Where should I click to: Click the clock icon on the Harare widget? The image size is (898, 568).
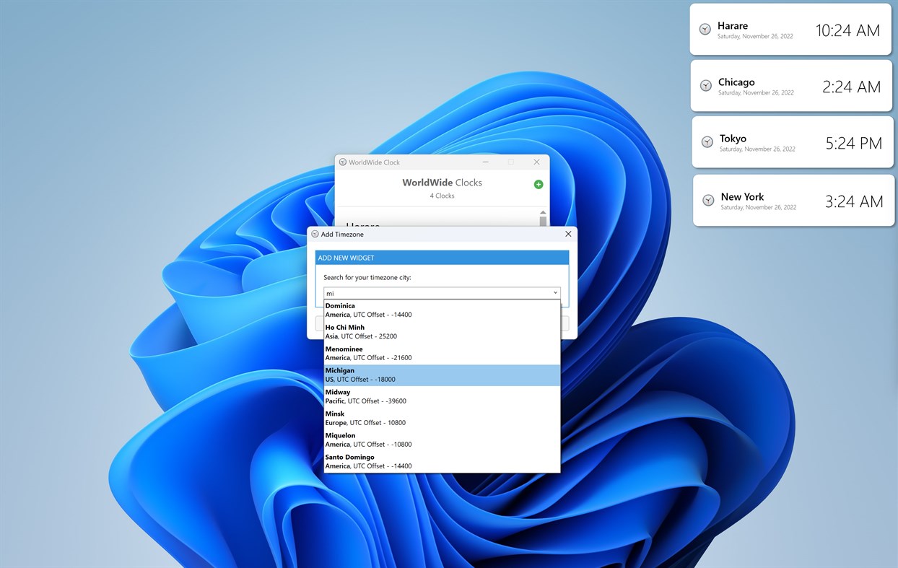click(x=705, y=30)
